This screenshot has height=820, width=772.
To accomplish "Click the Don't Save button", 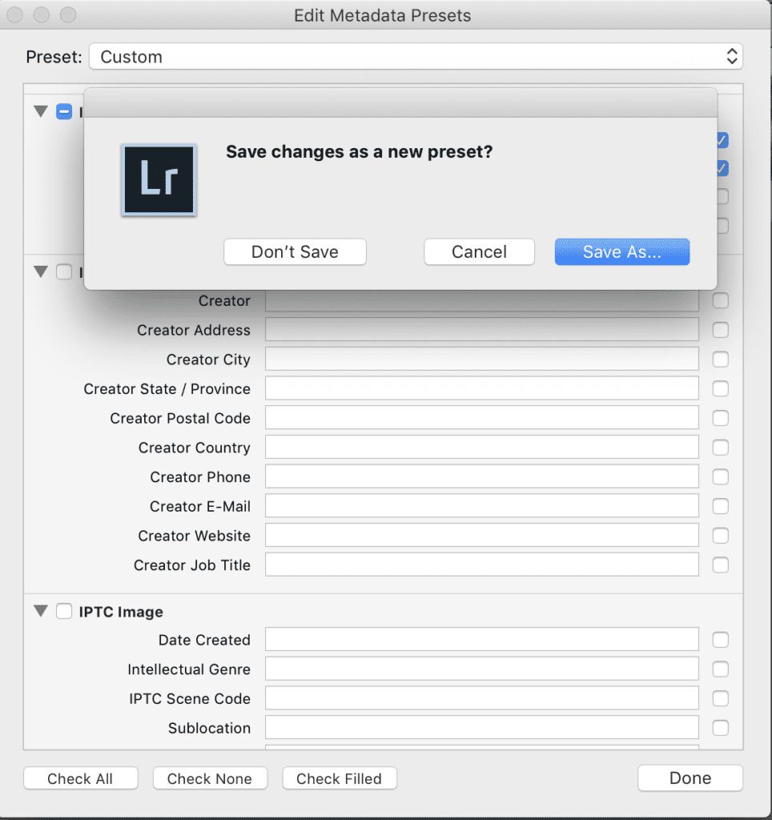I will [x=294, y=251].
